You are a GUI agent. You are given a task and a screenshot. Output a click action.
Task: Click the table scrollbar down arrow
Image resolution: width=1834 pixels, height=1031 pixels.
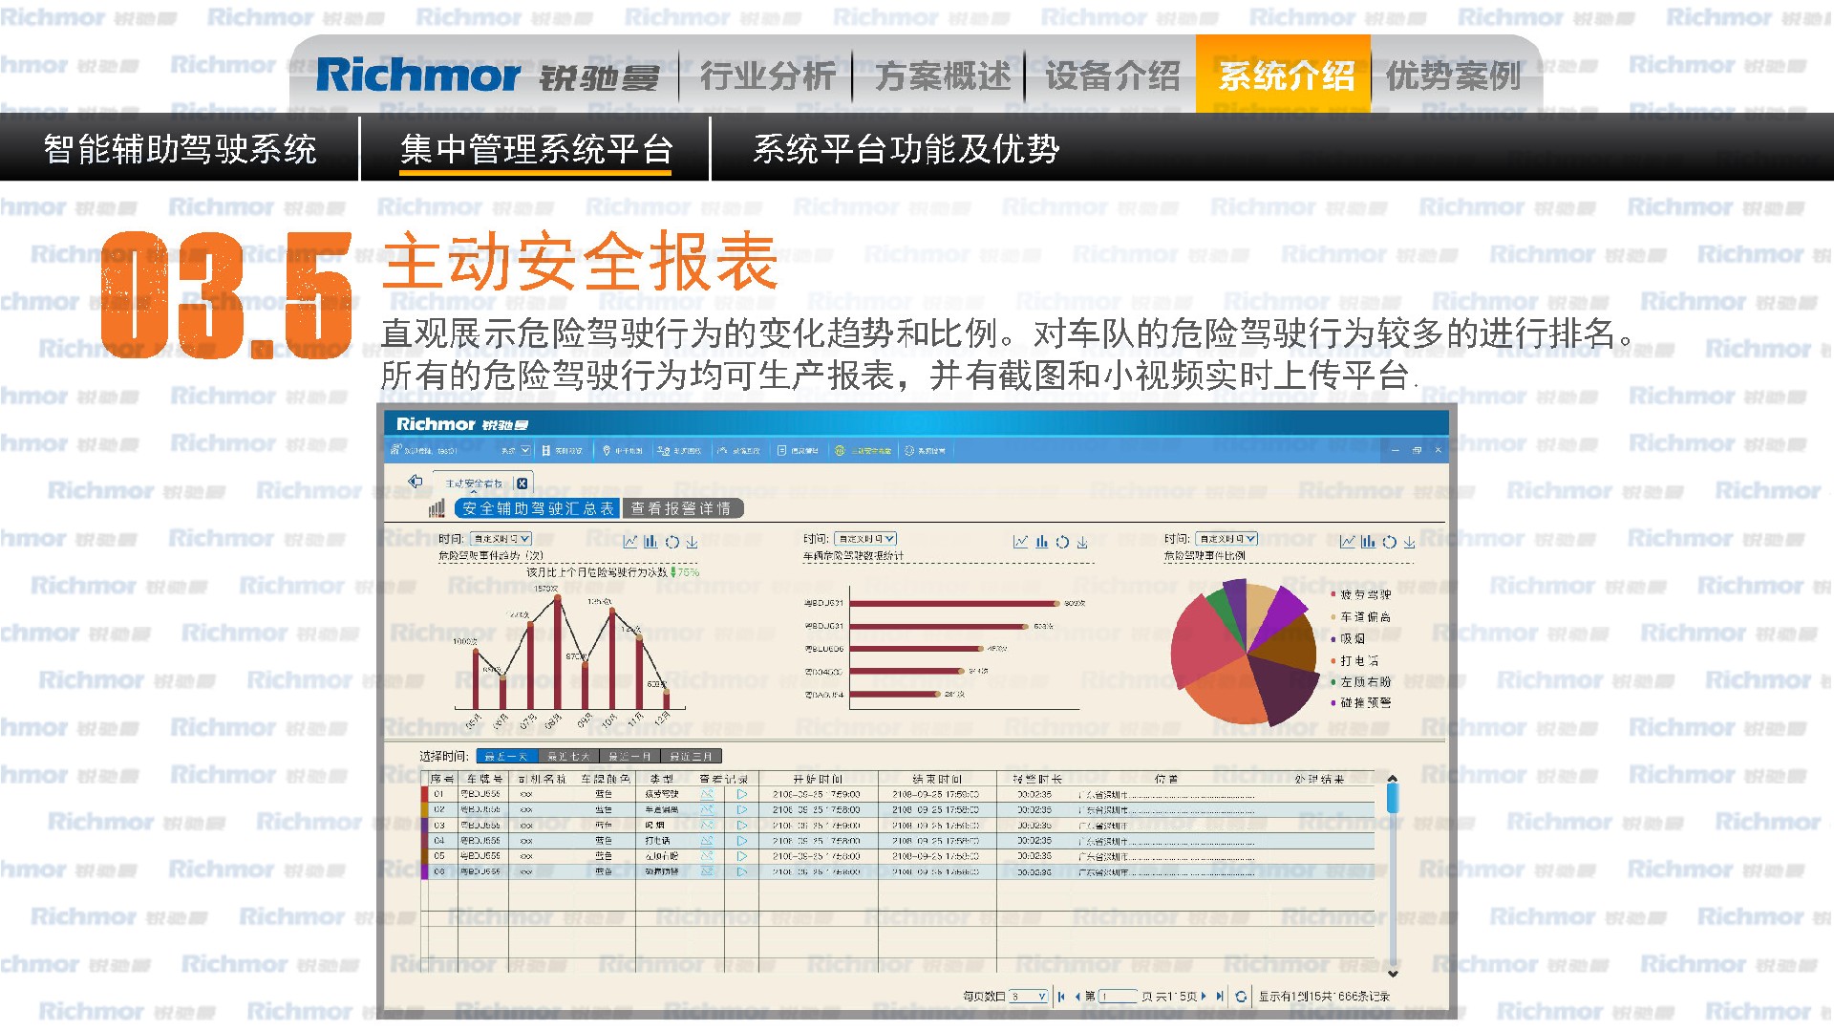1393,973
